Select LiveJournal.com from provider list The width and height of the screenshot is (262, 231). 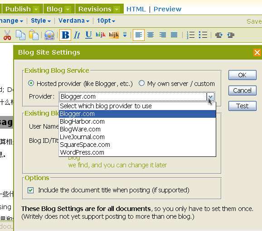point(137,137)
